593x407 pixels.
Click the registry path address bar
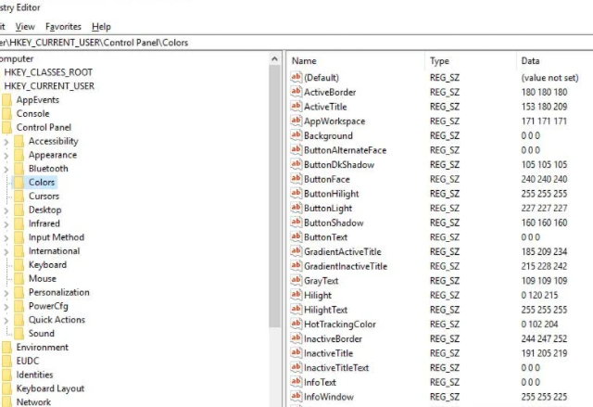coord(296,43)
